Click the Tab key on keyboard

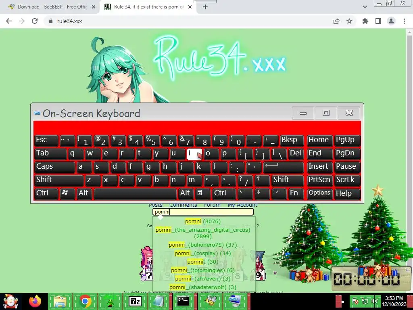click(50, 154)
